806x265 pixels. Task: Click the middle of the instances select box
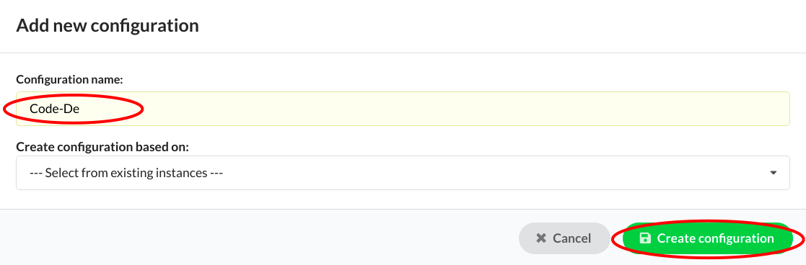[403, 173]
